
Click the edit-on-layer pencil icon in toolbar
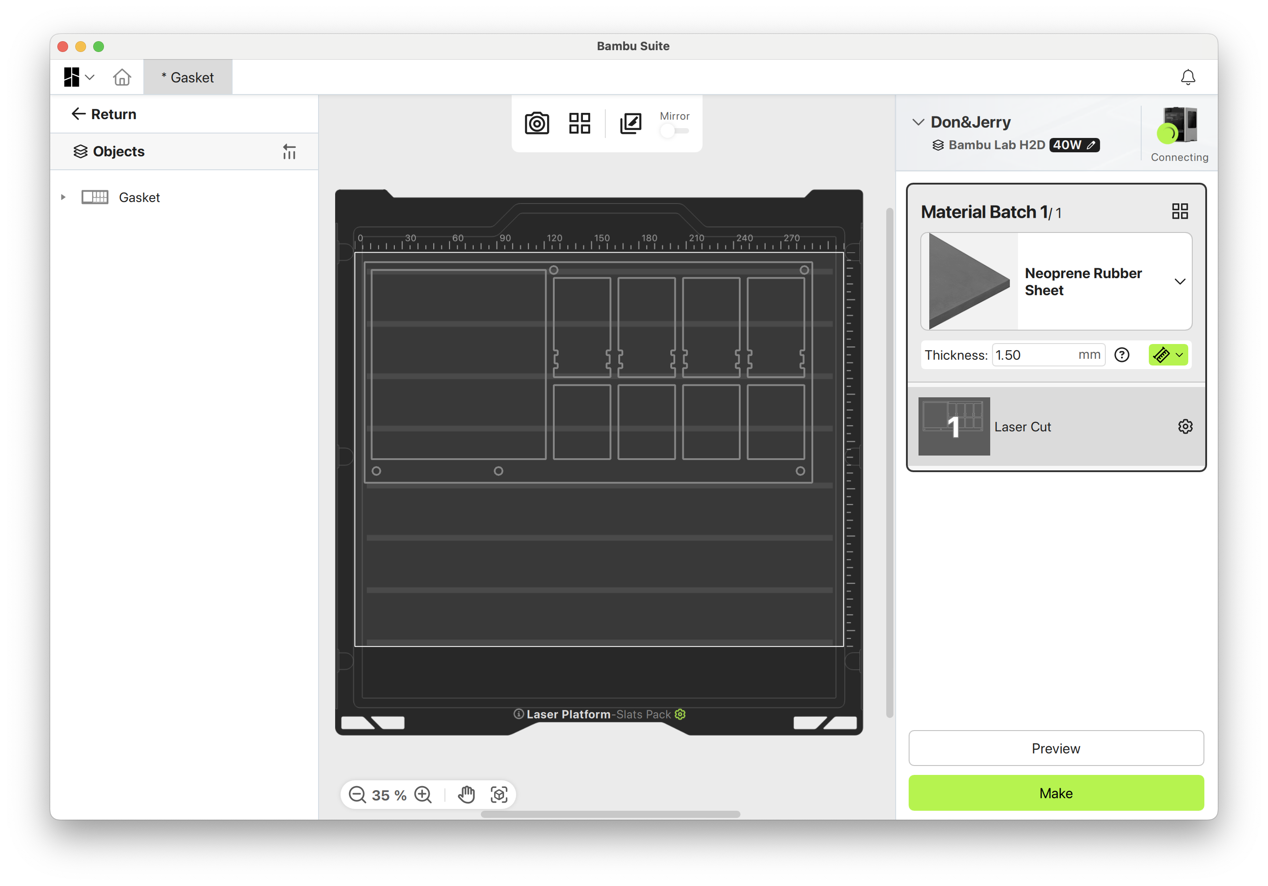(x=631, y=123)
